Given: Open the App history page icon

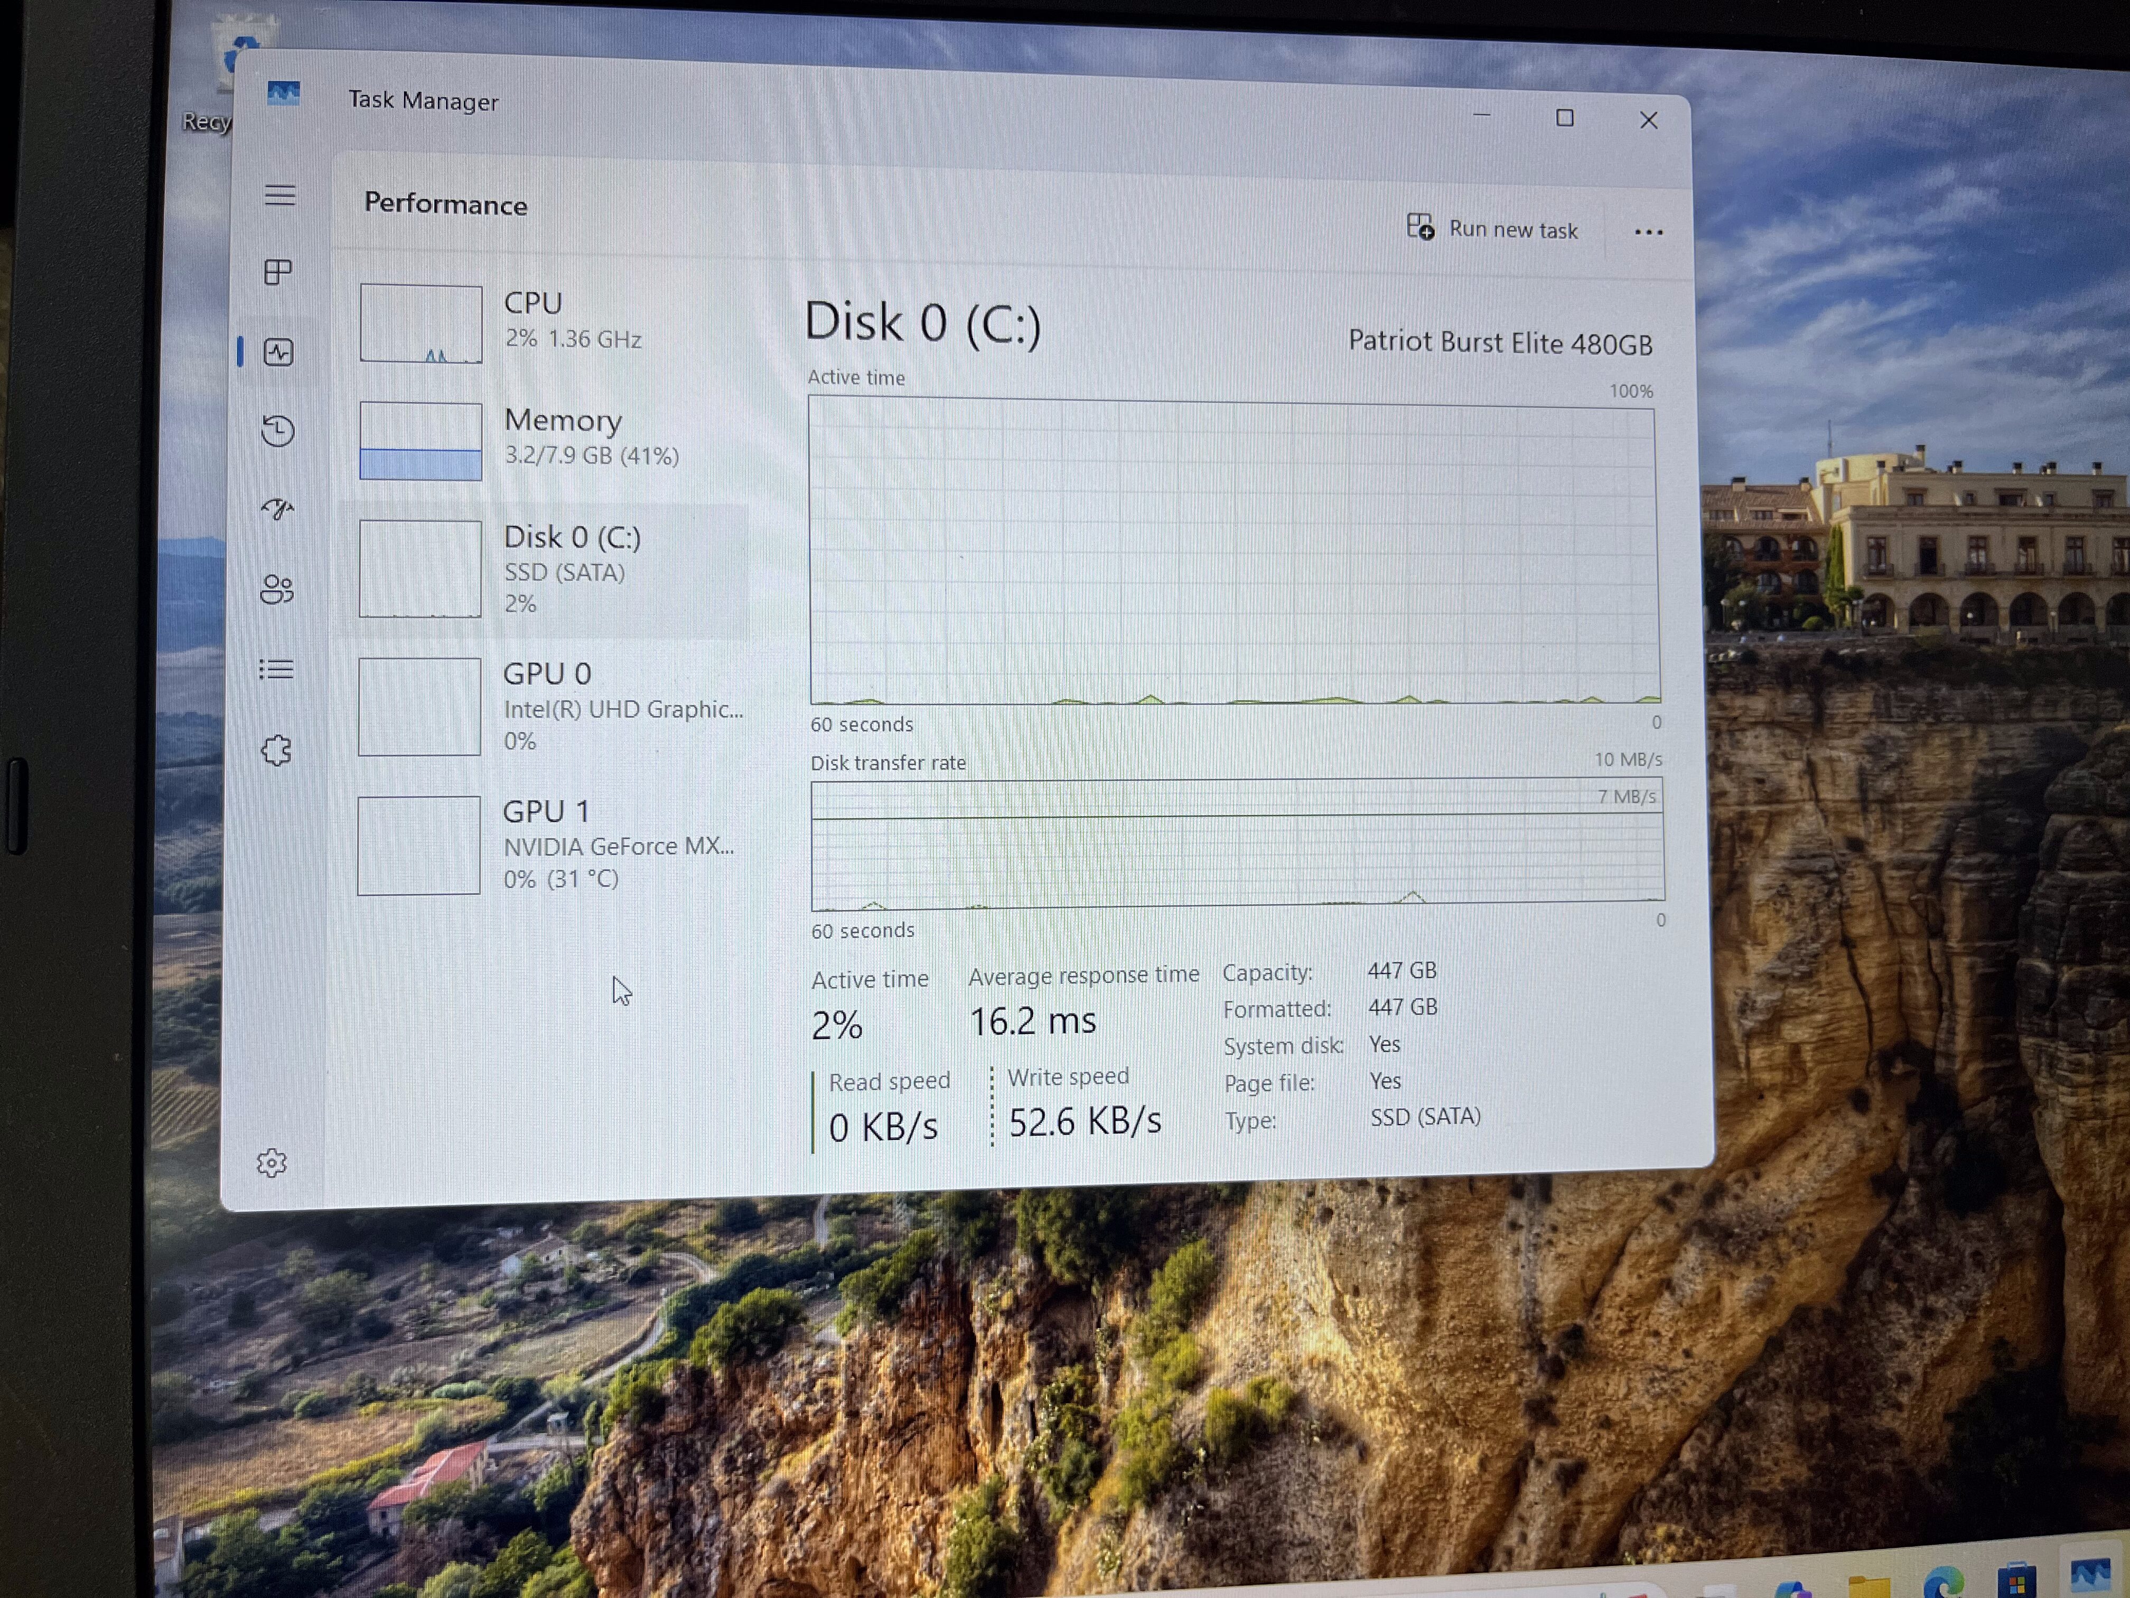Looking at the screenshot, I should [278, 431].
